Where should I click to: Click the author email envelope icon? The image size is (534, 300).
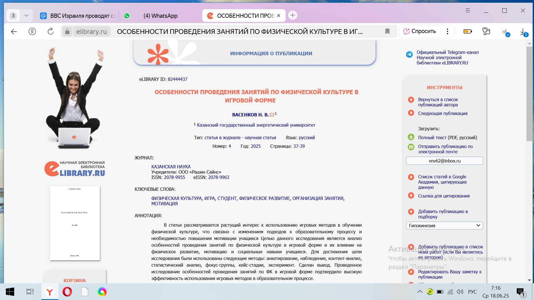tap(272, 115)
